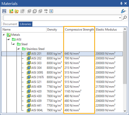Collapse the Stainless Steel folder node

pyautogui.click(x=18, y=49)
